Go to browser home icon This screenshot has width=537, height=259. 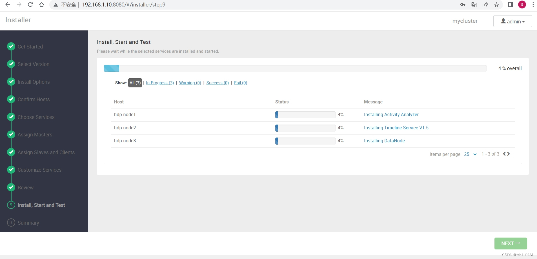pyautogui.click(x=42, y=5)
